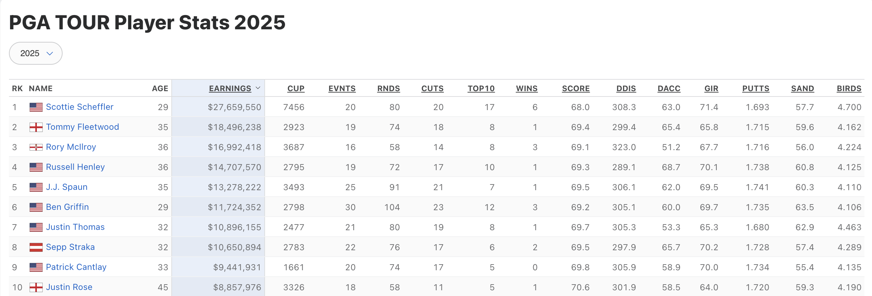Sort by the SCORE column header
The width and height of the screenshot is (872, 296).
click(x=575, y=88)
